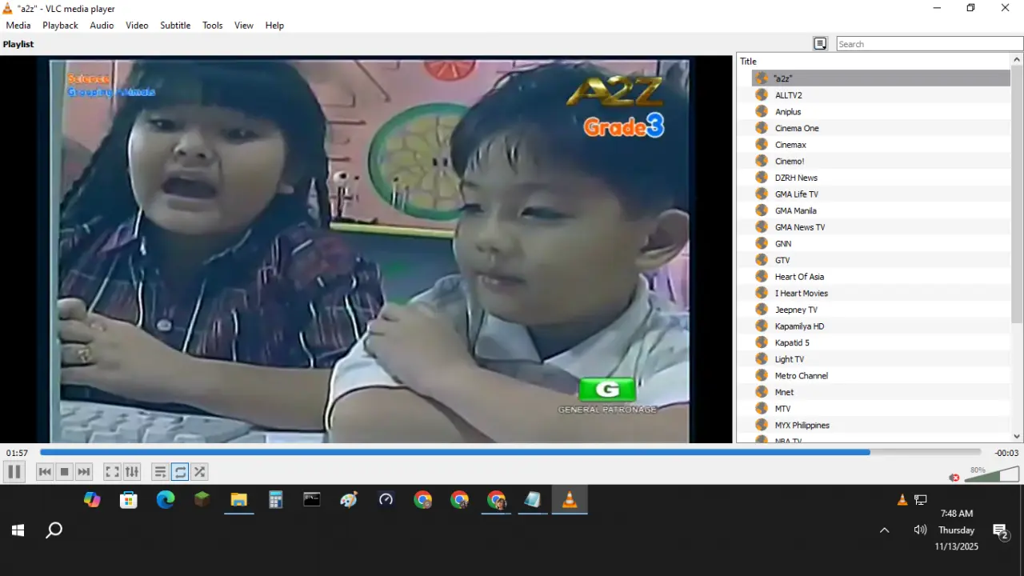
Task: Open File Explorer from taskbar
Action: [238, 500]
